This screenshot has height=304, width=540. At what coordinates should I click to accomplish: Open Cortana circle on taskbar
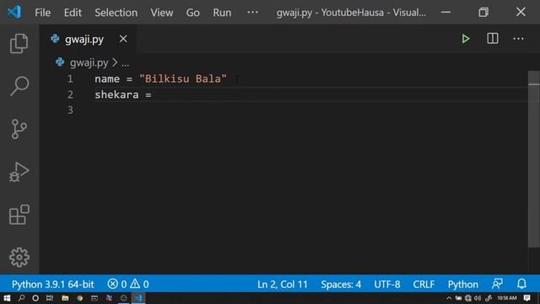pos(35,298)
